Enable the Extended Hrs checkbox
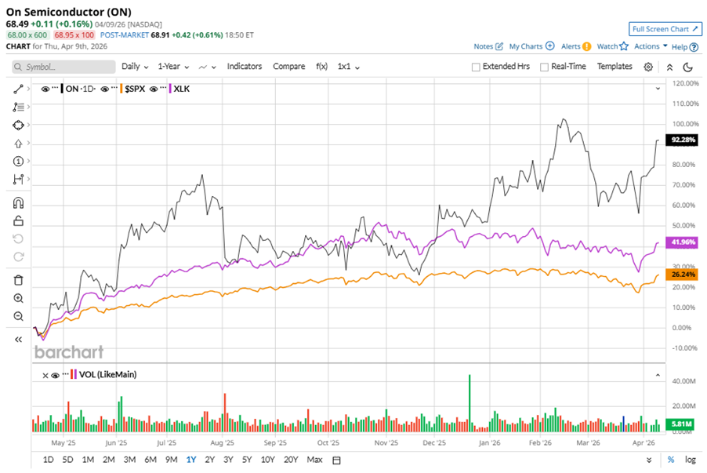 (x=476, y=67)
